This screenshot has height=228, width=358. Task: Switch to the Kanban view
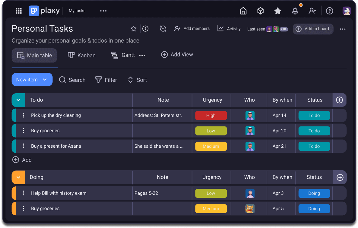81,55
